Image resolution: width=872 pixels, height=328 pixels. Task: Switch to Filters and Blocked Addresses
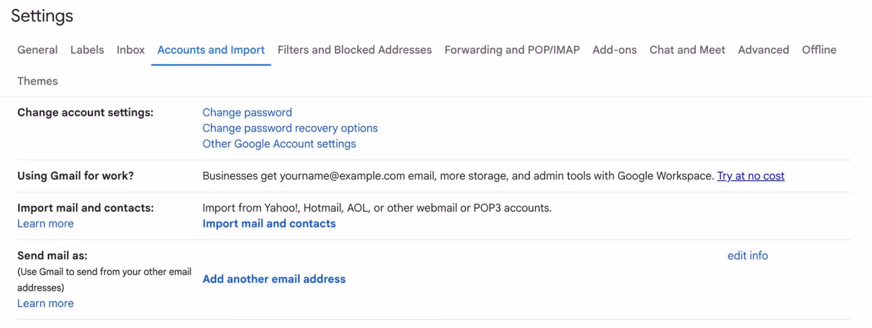click(x=354, y=50)
